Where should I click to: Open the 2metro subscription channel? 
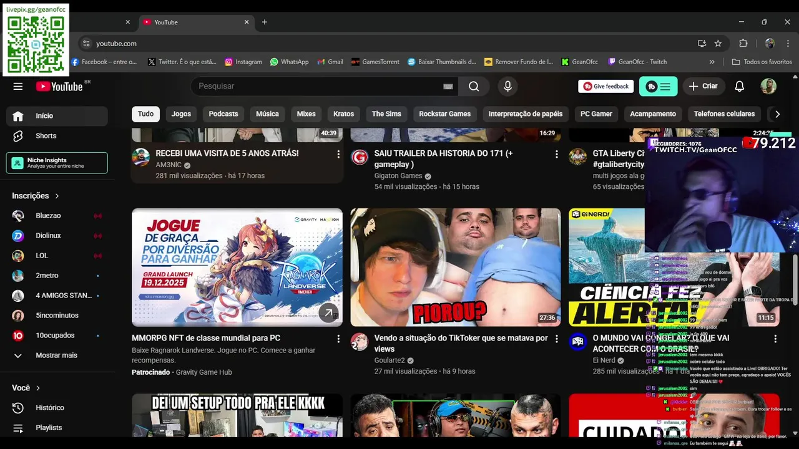coord(57,275)
